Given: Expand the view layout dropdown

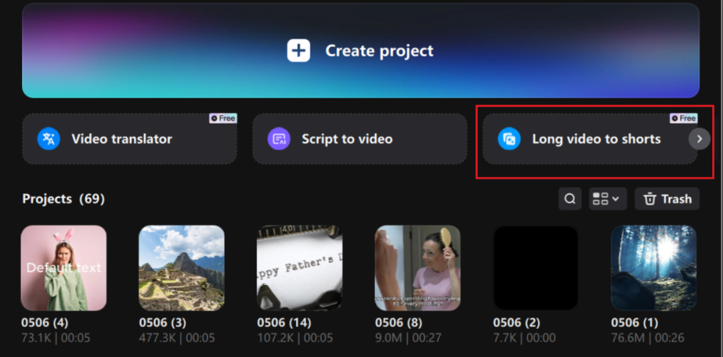Looking at the screenshot, I should tap(606, 199).
